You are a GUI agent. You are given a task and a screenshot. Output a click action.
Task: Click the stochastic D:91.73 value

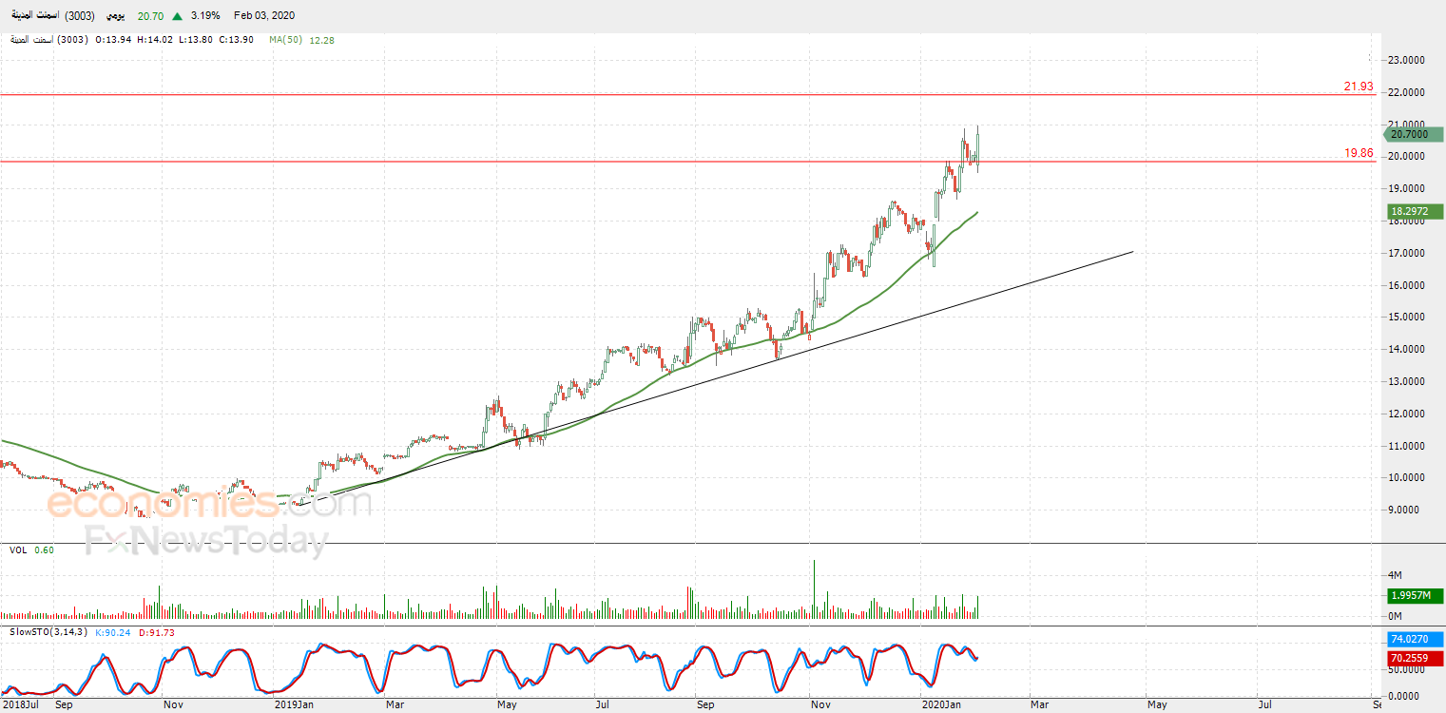pyautogui.click(x=157, y=632)
